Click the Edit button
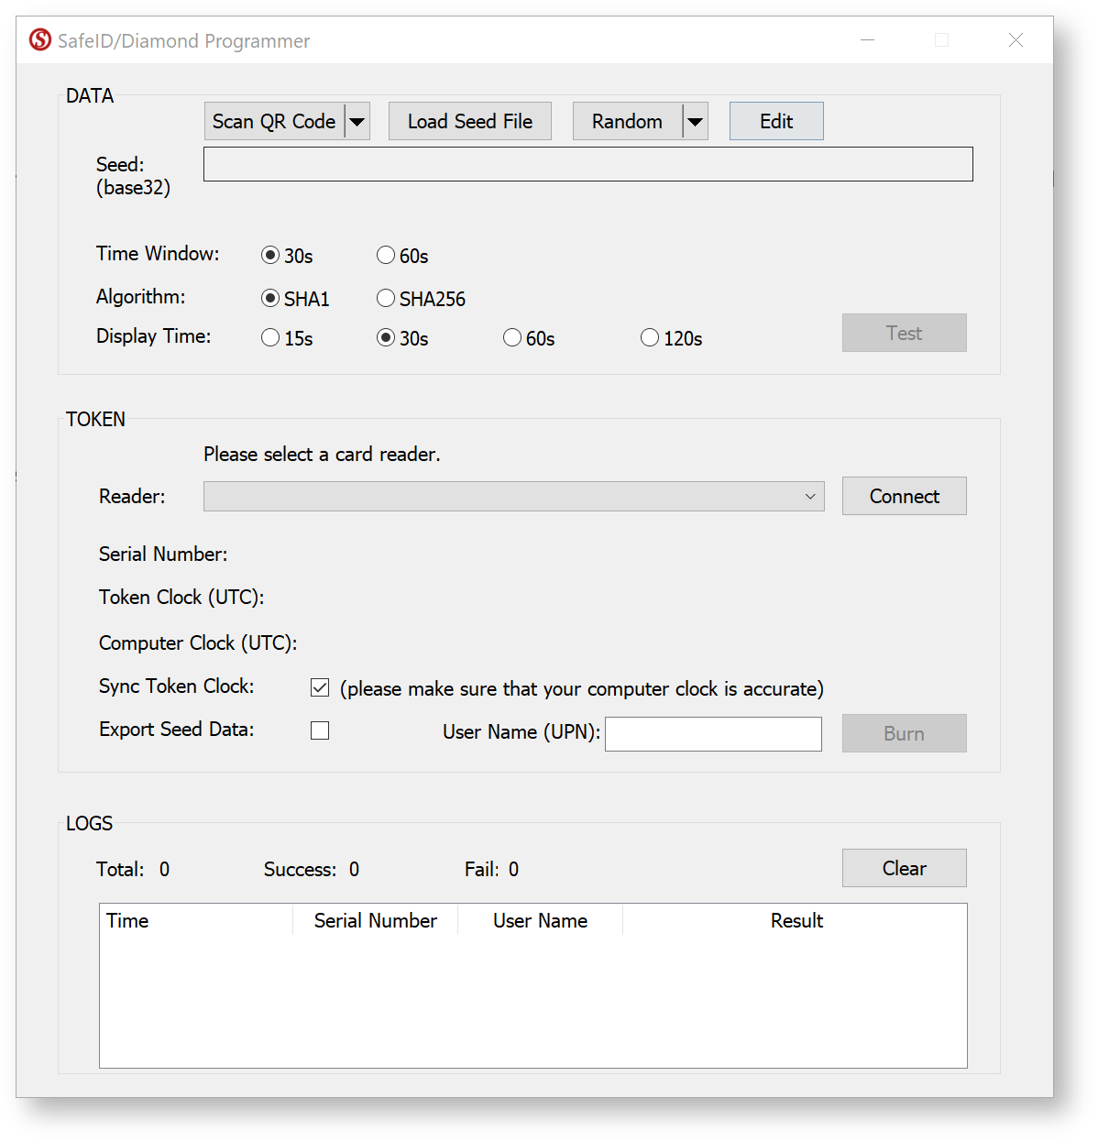The height and width of the screenshot is (1142, 1098). point(775,121)
